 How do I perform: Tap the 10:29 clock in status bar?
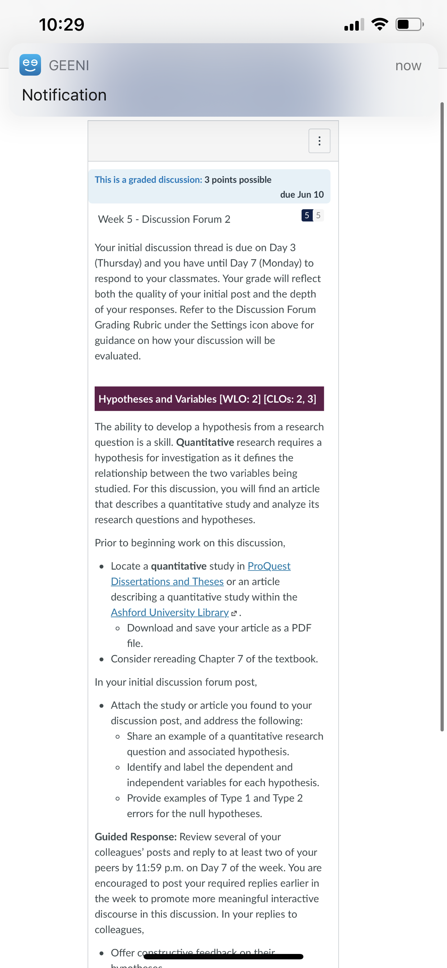coord(62,24)
